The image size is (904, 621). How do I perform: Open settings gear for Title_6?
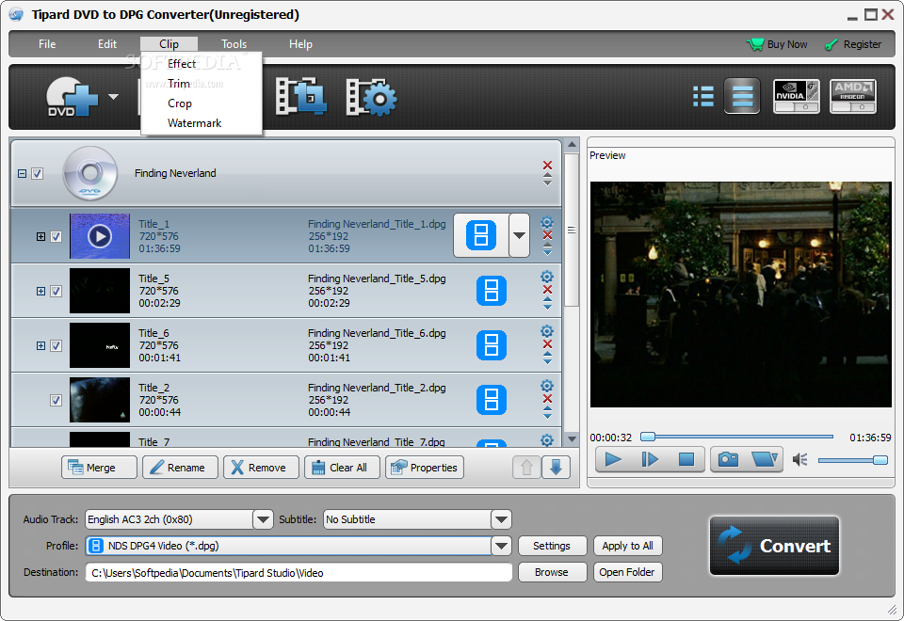click(547, 331)
